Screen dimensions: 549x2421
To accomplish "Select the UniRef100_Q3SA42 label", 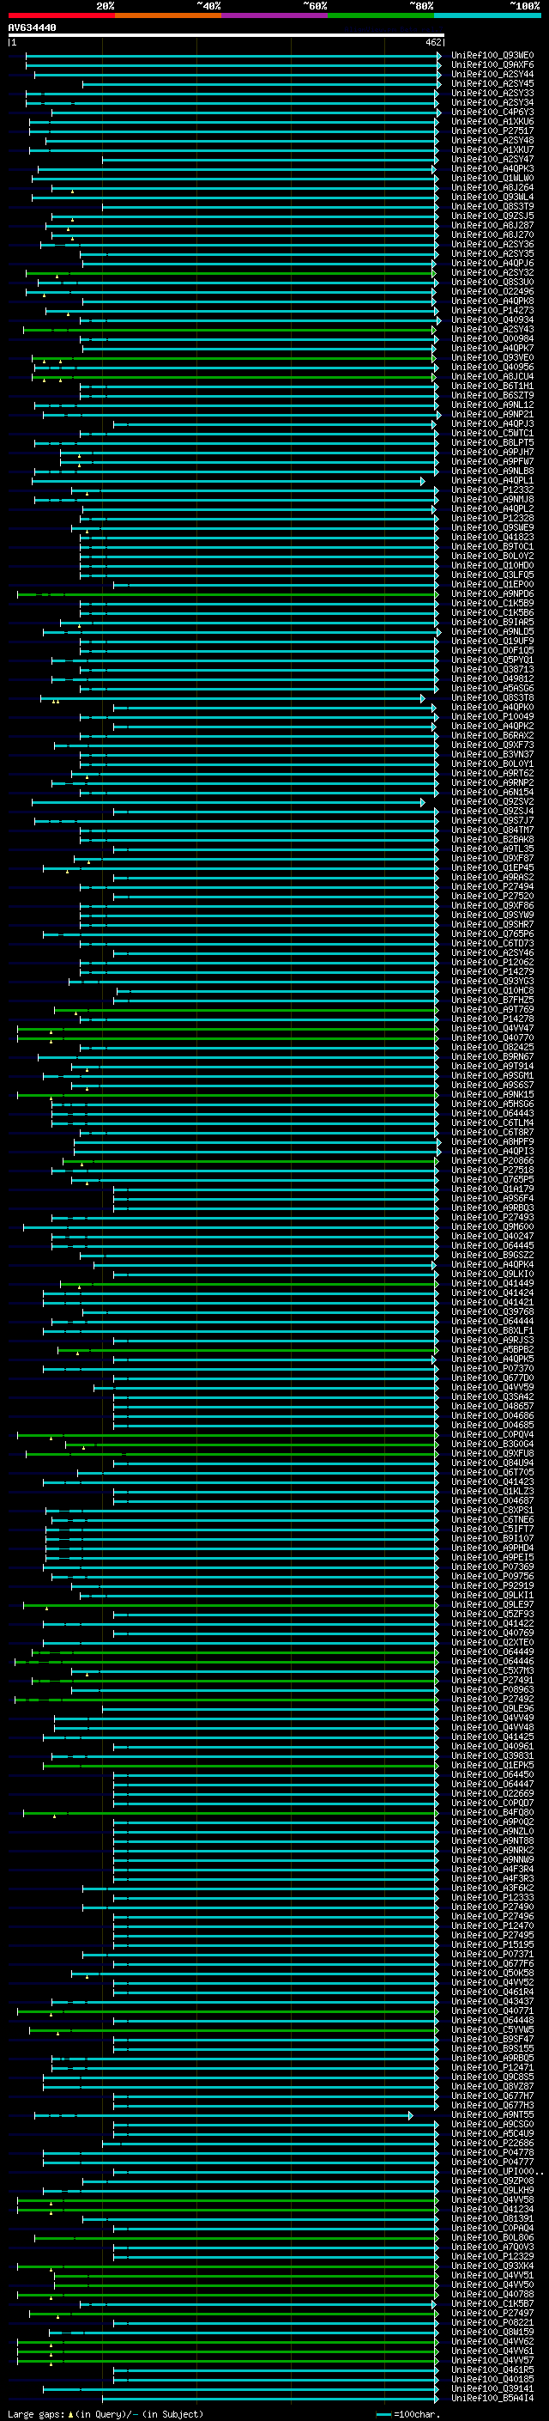I will coord(492,1396).
